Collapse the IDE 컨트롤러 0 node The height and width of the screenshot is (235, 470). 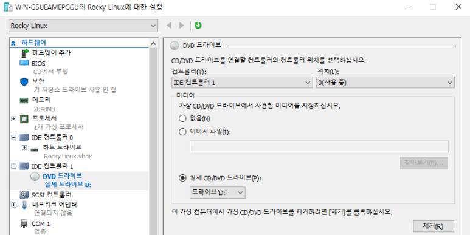[13, 138]
